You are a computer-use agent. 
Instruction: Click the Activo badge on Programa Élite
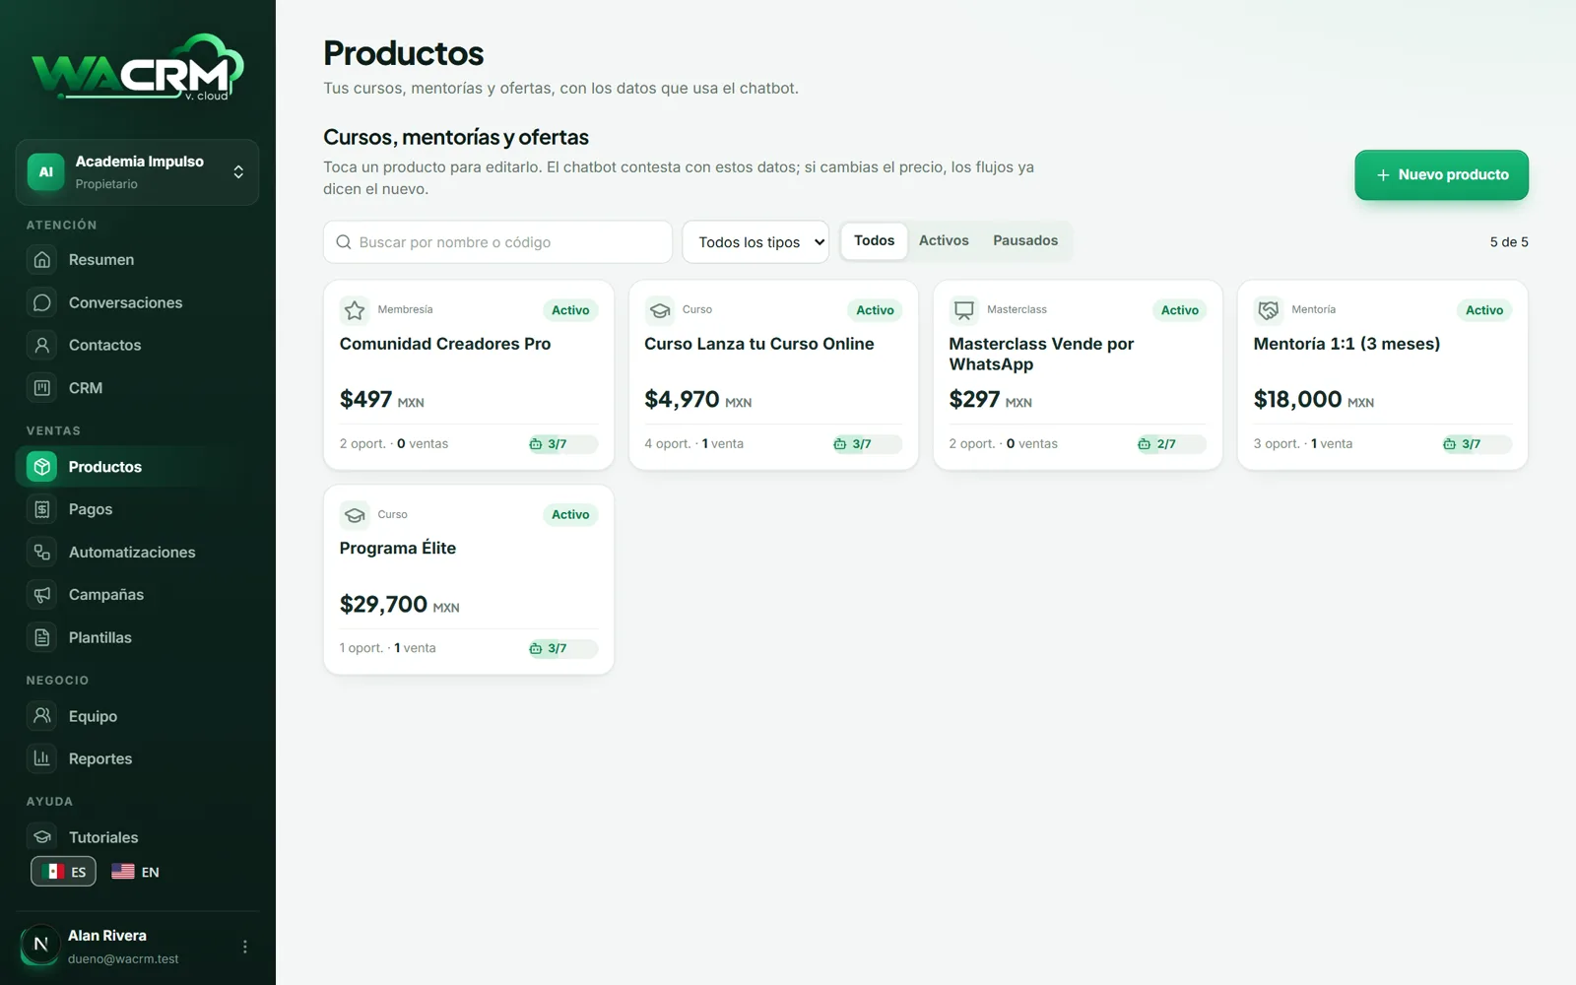(570, 515)
